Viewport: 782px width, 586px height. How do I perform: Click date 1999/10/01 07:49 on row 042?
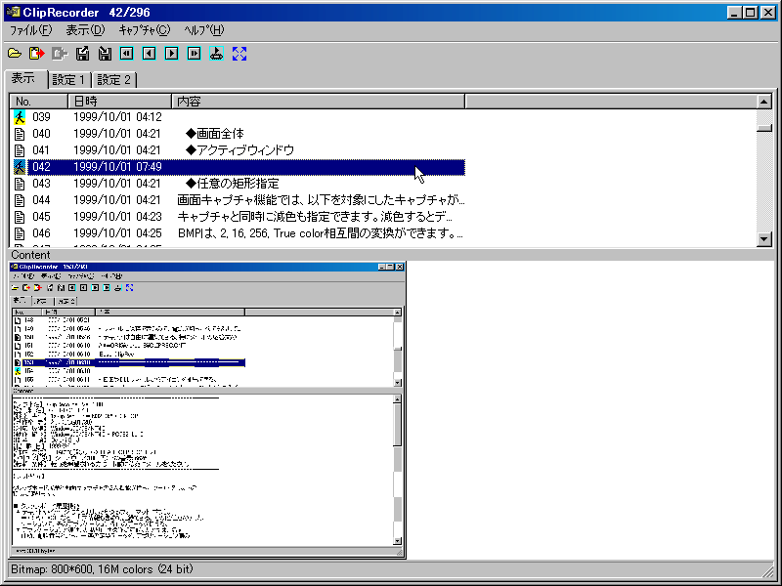[117, 167]
